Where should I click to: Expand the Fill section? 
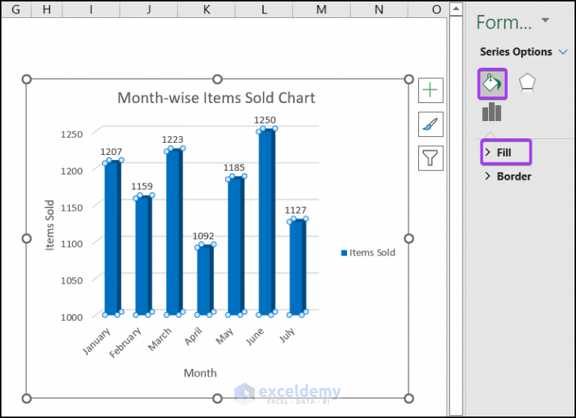point(505,152)
